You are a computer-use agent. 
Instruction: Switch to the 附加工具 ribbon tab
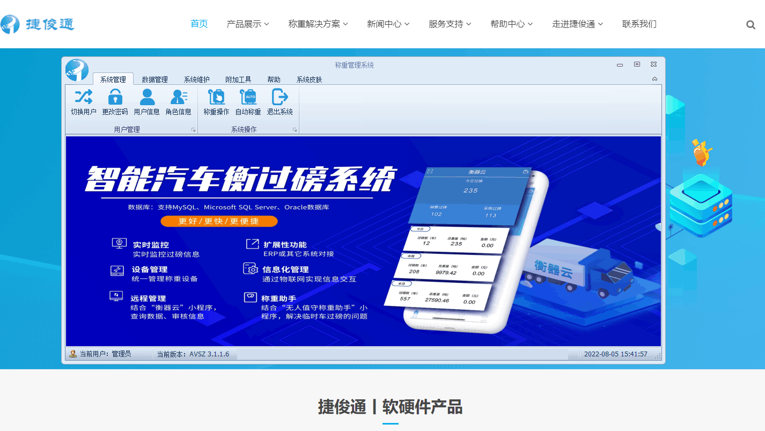click(238, 79)
